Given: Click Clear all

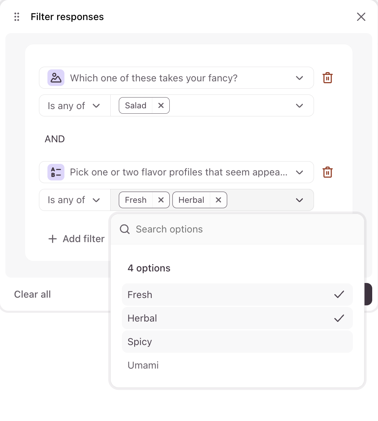Looking at the screenshot, I should 32,295.
